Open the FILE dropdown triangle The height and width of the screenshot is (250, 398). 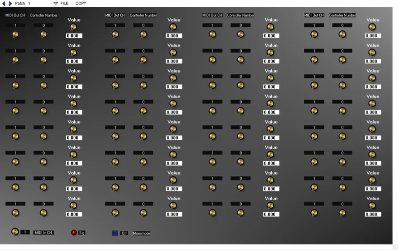(x=56, y=3)
